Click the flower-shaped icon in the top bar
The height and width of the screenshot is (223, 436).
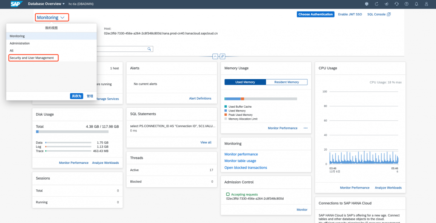click(x=367, y=4)
